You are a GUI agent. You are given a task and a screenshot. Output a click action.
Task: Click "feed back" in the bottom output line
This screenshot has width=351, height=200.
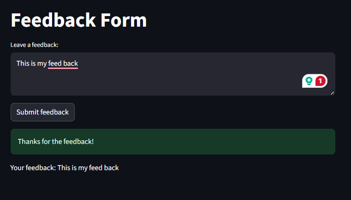click(104, 168)
